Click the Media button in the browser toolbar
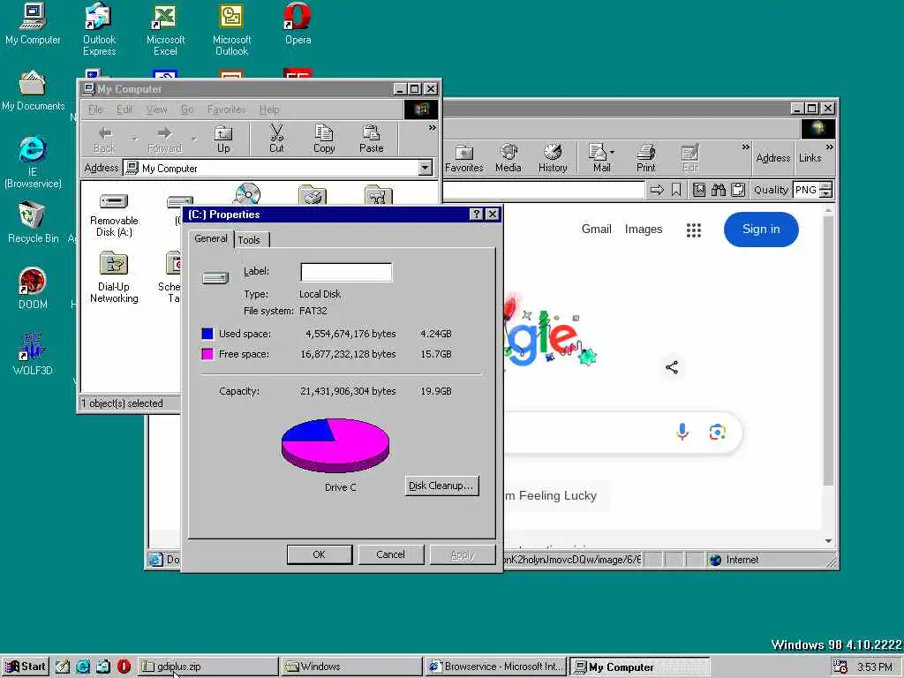 coord(508,159)
